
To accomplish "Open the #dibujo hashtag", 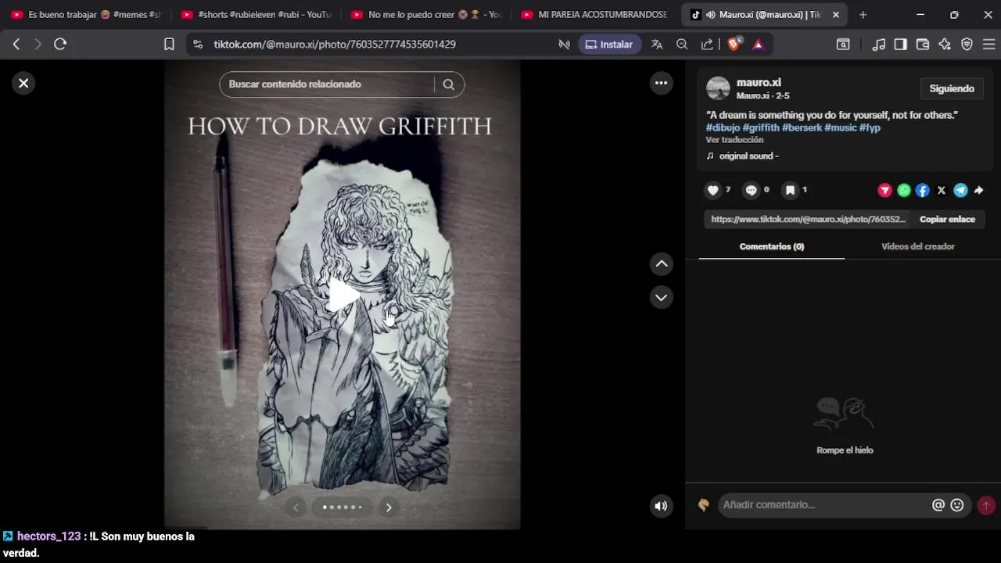I will pyautogui.click(x=723, y=127).
